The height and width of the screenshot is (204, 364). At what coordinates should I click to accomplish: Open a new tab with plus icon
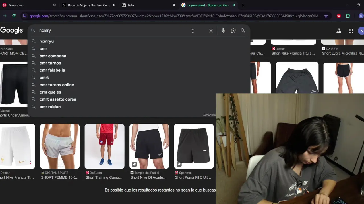pyautogui.click(x=243, y=5)
